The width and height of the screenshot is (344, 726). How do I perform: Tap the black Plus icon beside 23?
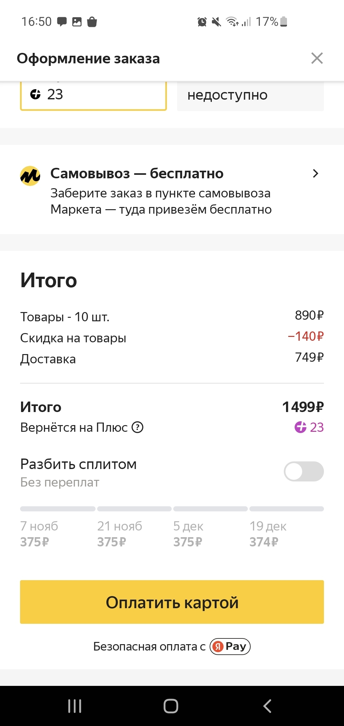click(x=35, y=95)
